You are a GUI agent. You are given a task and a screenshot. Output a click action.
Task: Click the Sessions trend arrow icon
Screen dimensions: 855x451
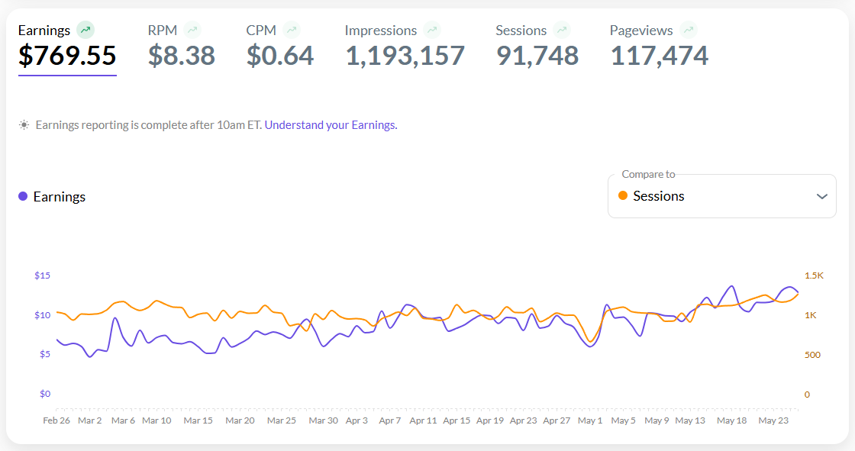coord(563,31)
